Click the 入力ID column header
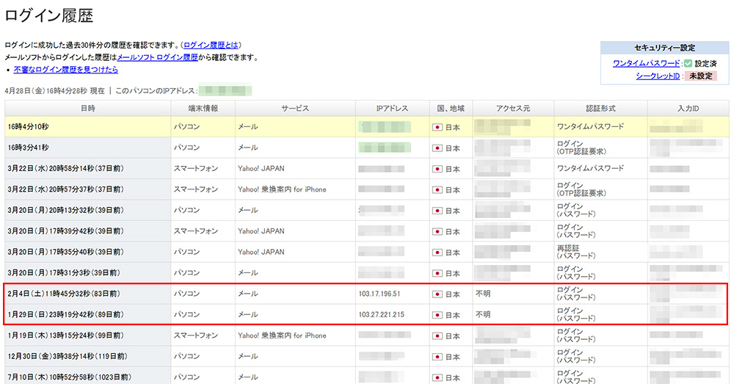This screenshot has width=734, height=384. tap(688, 108)
